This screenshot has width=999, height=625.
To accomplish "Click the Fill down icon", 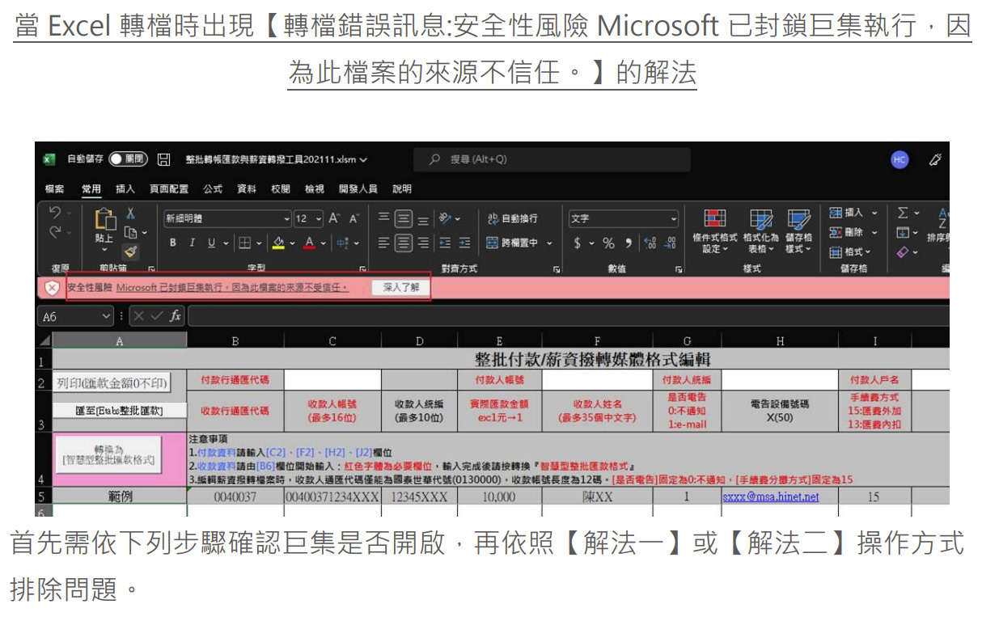I will [903, 232].
